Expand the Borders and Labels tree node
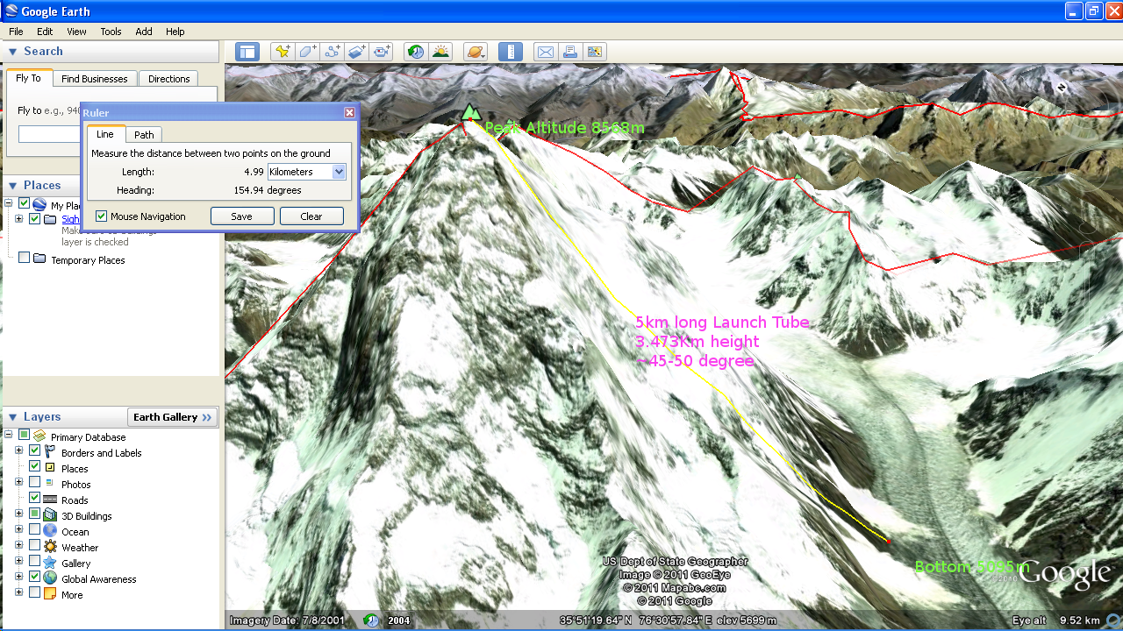 pos(19,451)
